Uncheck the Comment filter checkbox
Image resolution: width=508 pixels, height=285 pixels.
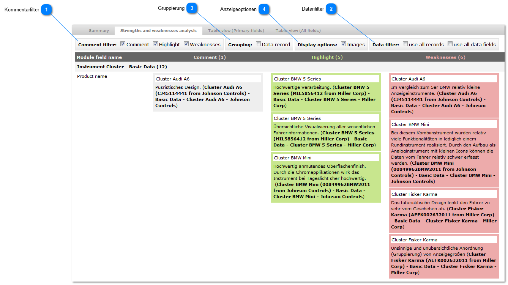(123, 44)
